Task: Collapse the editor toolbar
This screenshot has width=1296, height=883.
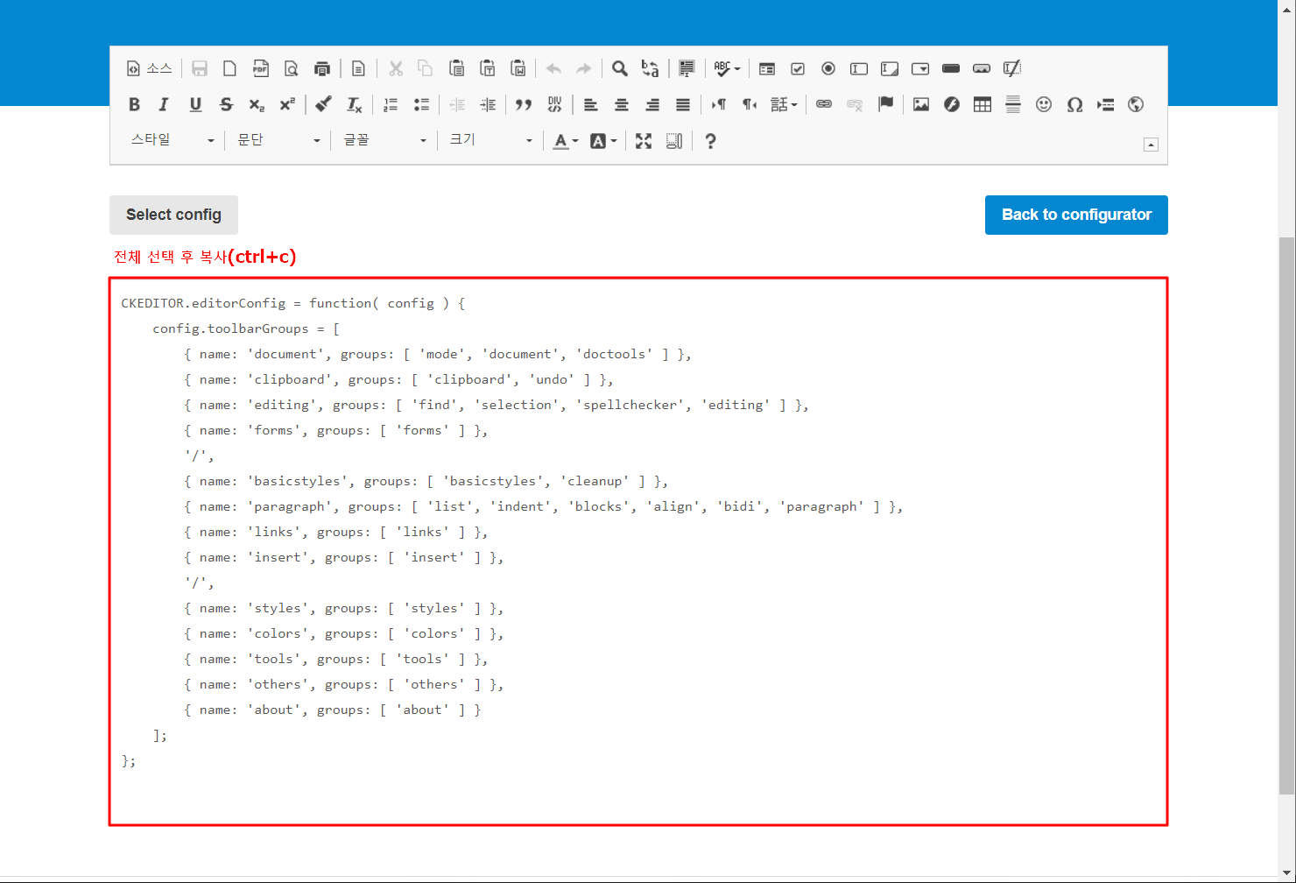Action: (1151, 145)
